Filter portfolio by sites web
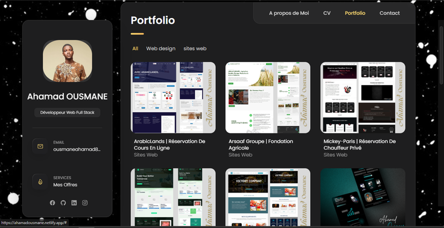Viewport: 444px width, 228px height. pyautogui.click(x=195, y=48)
